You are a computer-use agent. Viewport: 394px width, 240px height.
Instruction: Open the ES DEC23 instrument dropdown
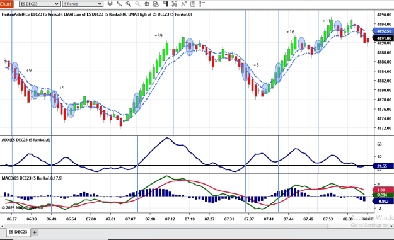[40, 4]
